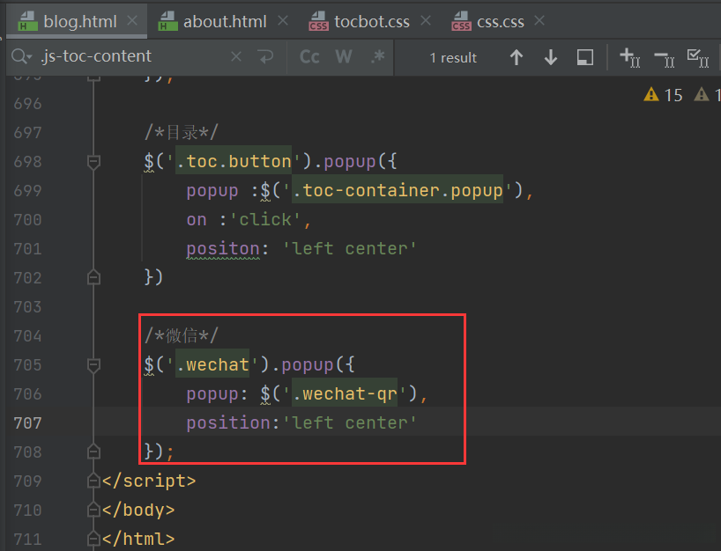
Task: Add selection for next occurrence
Action: click(x=630, y=57)
